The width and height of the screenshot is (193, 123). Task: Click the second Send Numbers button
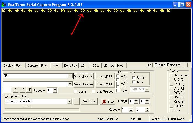84,84
